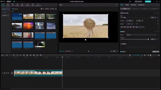The width and height of the screenshot is (161, 90).
Task: Click the Scale keyframe diamond icon
Action: [x=158, y=17]
